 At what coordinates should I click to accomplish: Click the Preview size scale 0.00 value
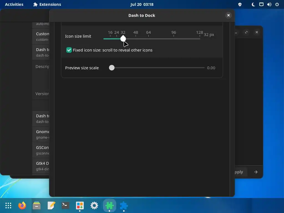coord(211,68)
